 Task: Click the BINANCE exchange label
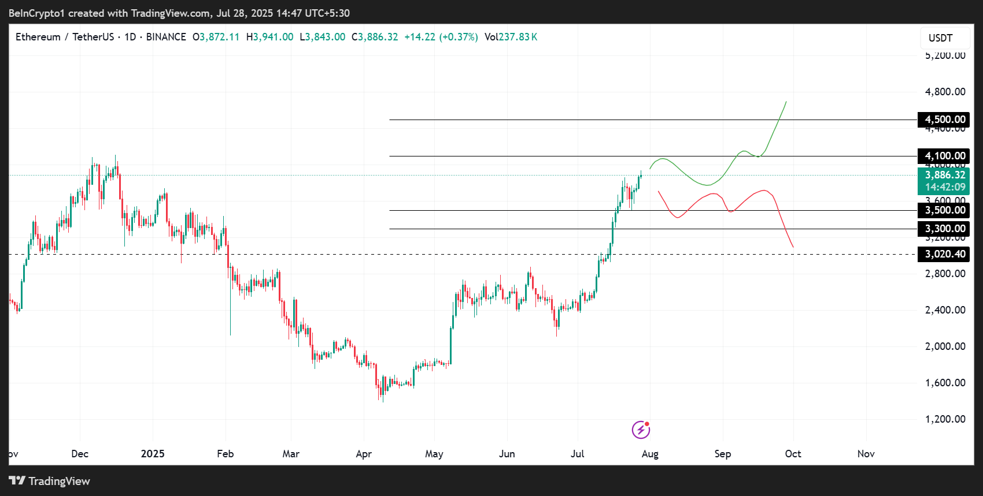pos(167,36)
